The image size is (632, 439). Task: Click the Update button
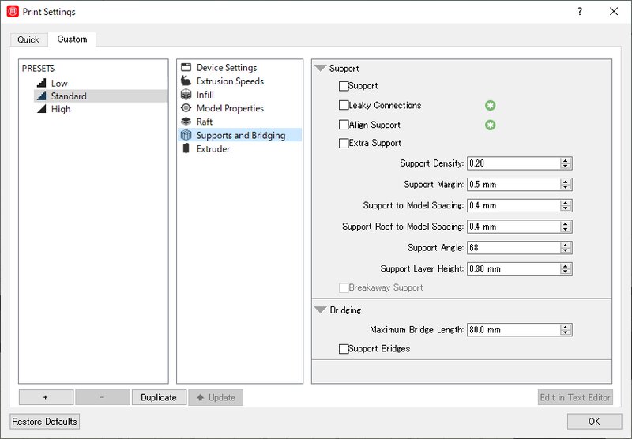click(216, 397)
